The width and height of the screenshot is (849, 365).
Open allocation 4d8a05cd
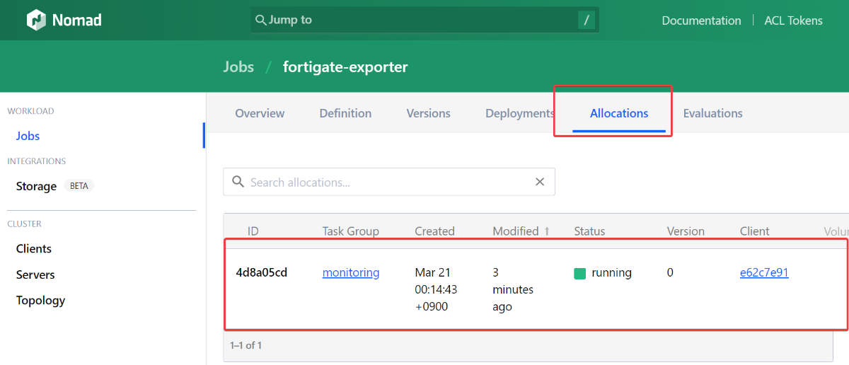[261, 272]
